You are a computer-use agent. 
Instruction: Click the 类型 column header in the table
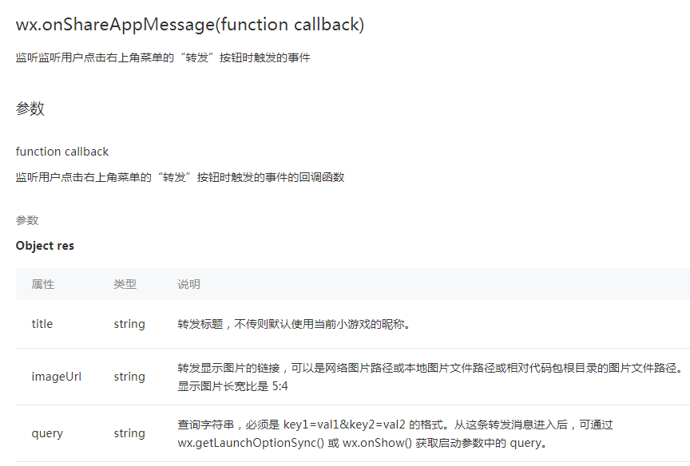[x=125, y=284]
